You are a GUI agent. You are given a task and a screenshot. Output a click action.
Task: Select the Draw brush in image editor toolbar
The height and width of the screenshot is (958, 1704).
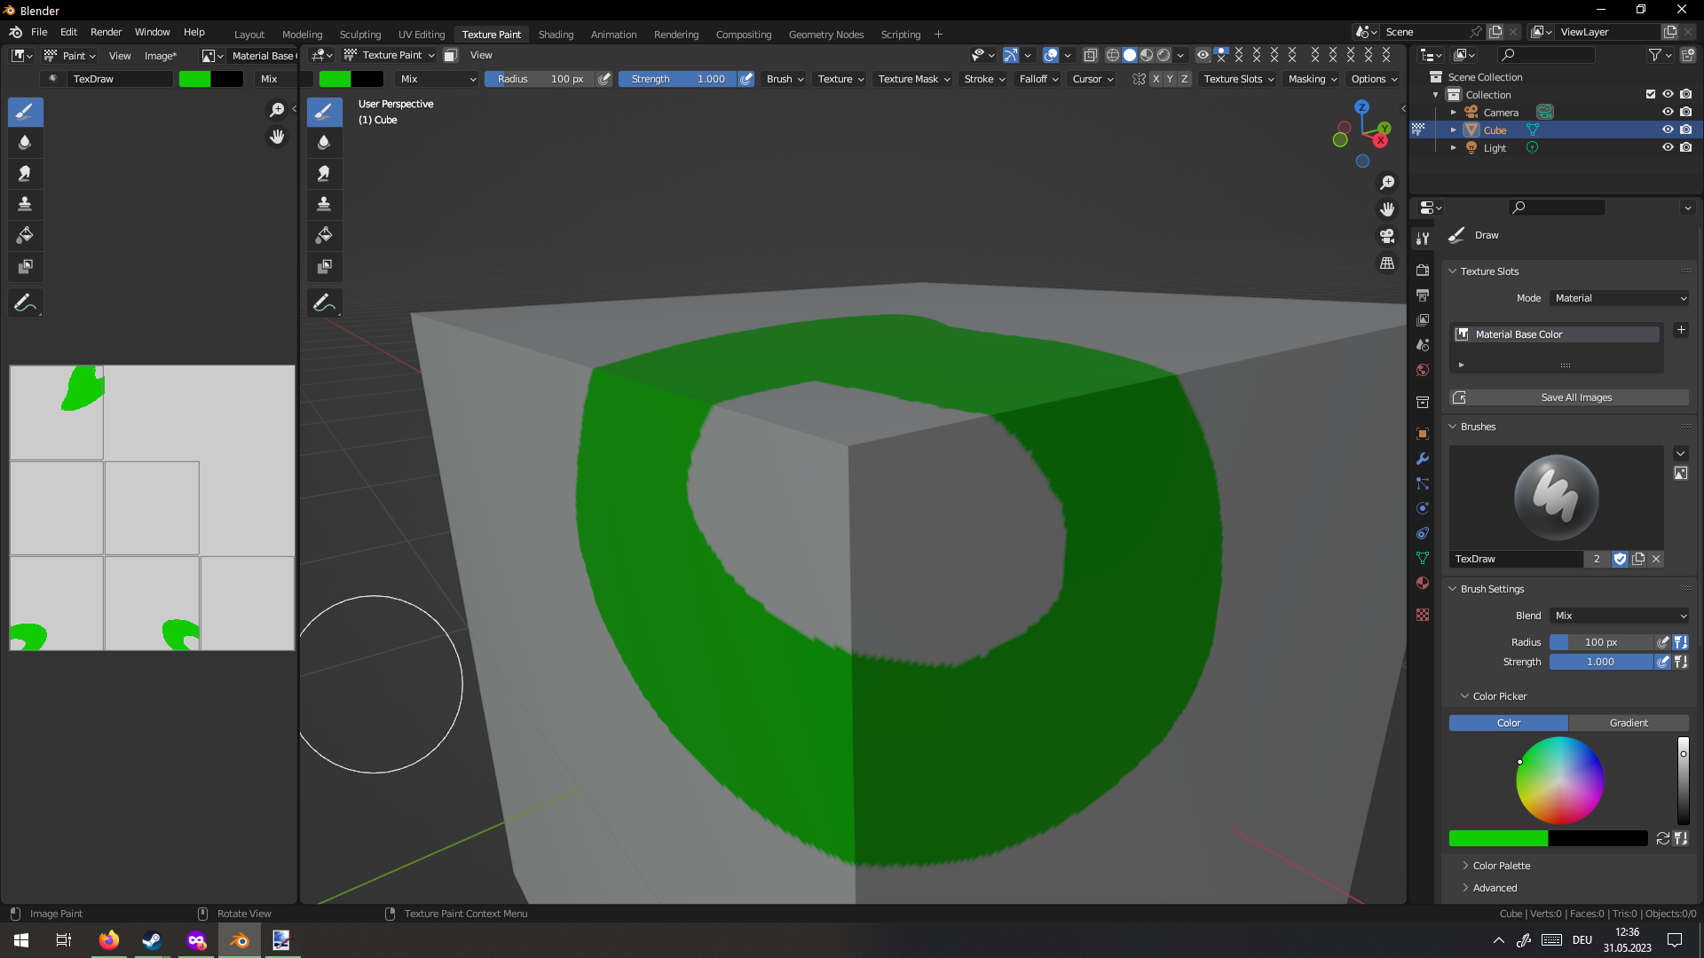click(x=25, y=112)
